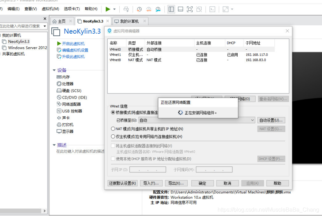Select 共享的虚拟机 in the library

tap(13, 54)
